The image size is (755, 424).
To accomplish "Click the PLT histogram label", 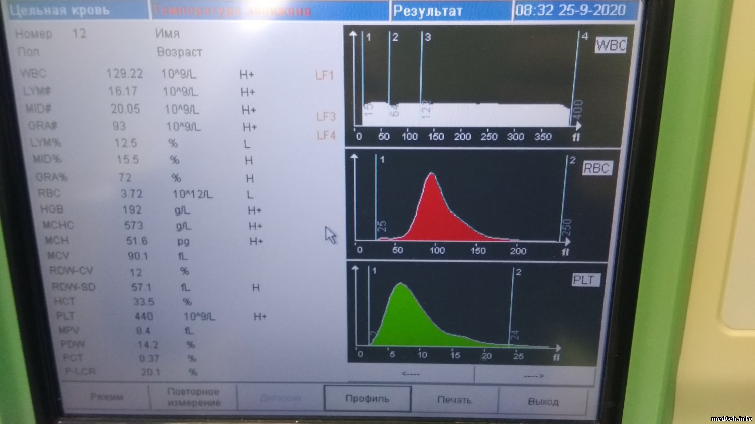I will click(x=584, y=280).
